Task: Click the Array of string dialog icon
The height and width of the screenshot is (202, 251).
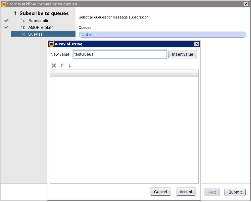Action: point(52,44)
